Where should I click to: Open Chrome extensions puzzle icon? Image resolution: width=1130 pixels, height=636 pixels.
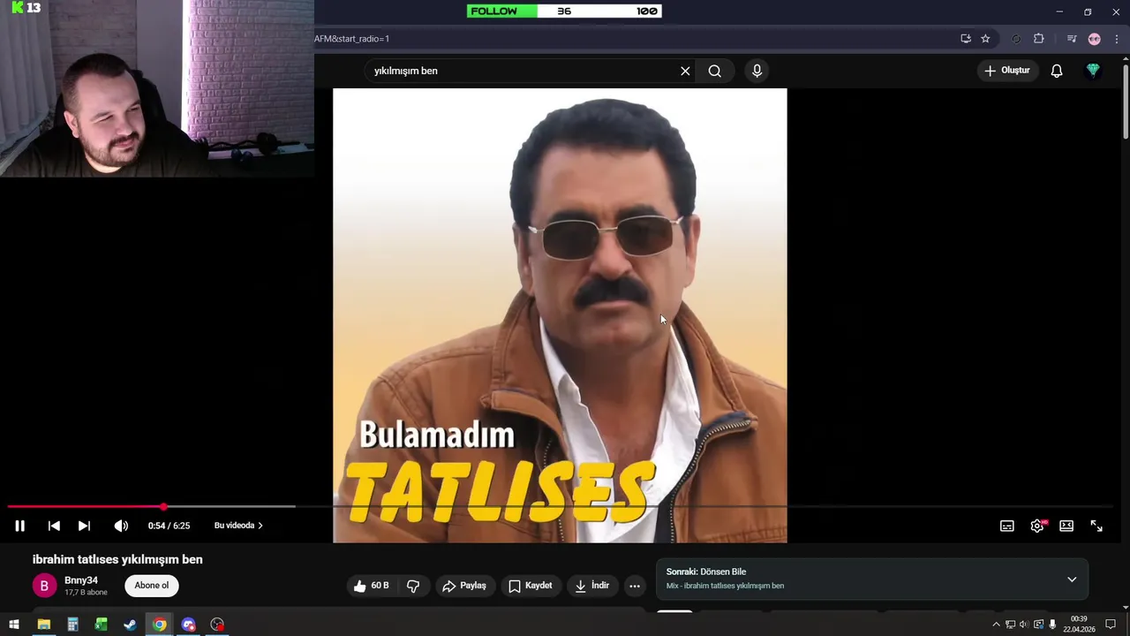(x=1039, y=39)
